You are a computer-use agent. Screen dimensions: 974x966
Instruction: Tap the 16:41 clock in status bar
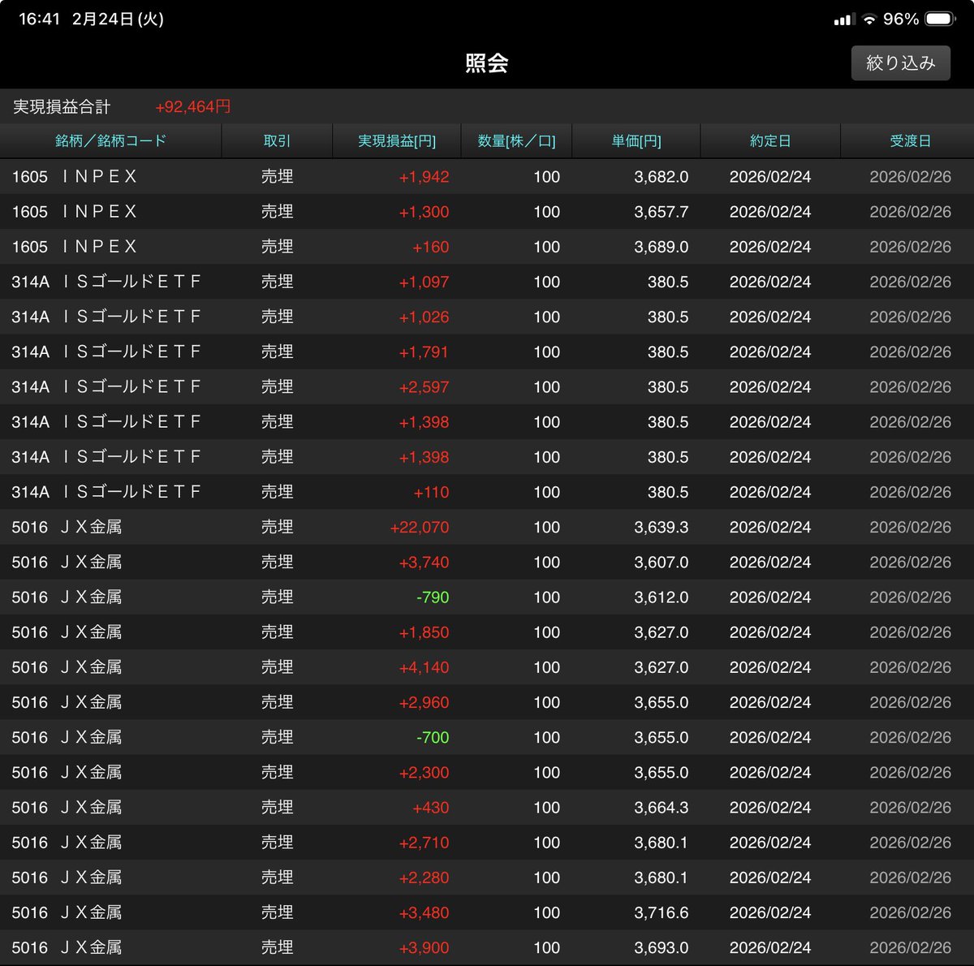39,19
